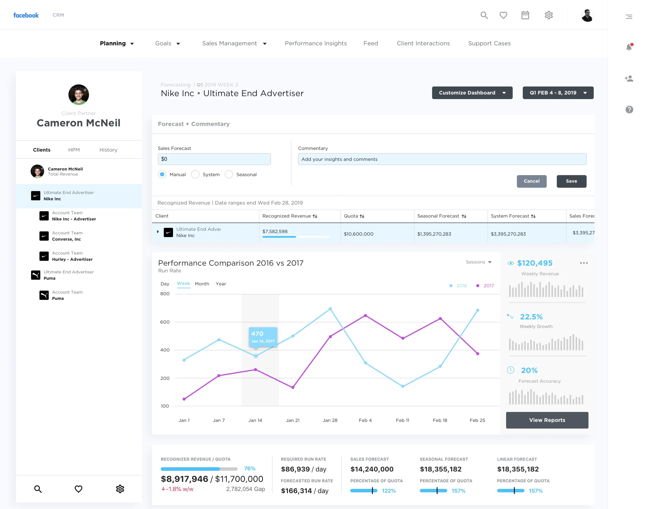Click three-dot menu beside Weekly Revenue
This screenshot has width=650, height=509.
pos(584,263)
